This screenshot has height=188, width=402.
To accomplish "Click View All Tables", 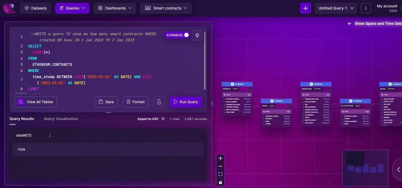I will pyautogui.click(x=36, y=102).
